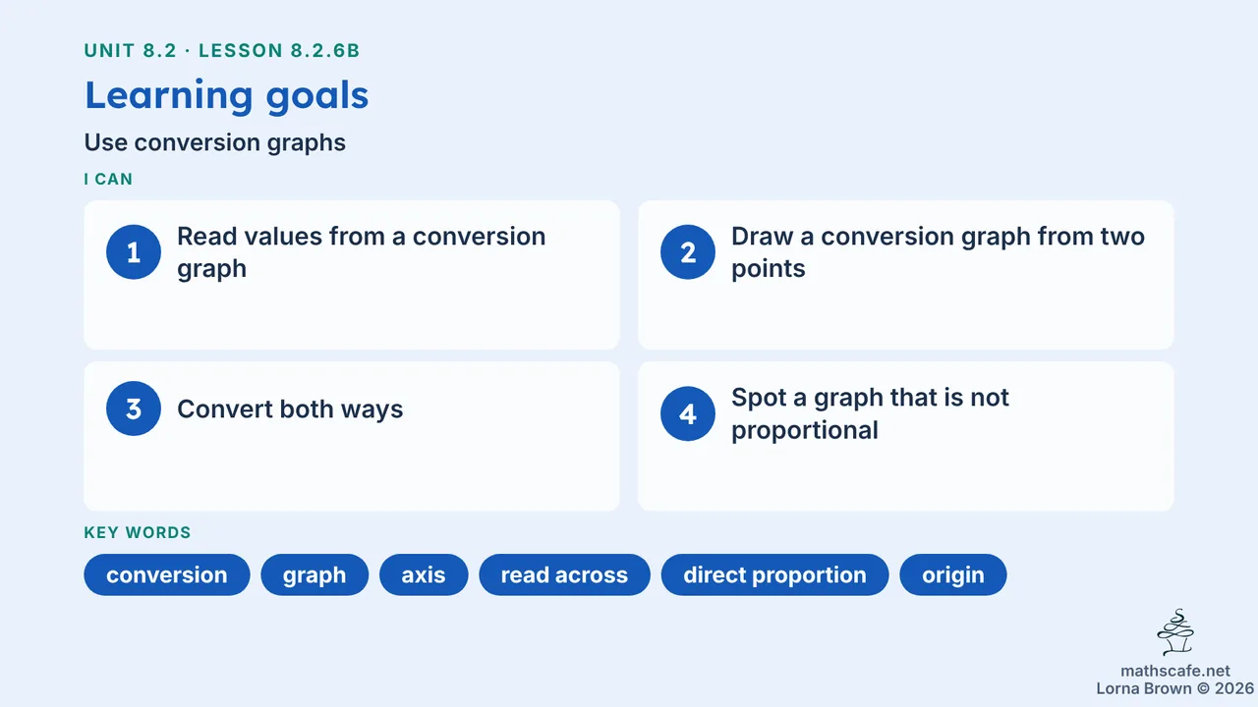
Task: Click the number 2 circle badge
Action: tap(688, 252)
